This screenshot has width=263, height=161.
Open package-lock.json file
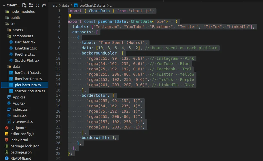point(25,146)
